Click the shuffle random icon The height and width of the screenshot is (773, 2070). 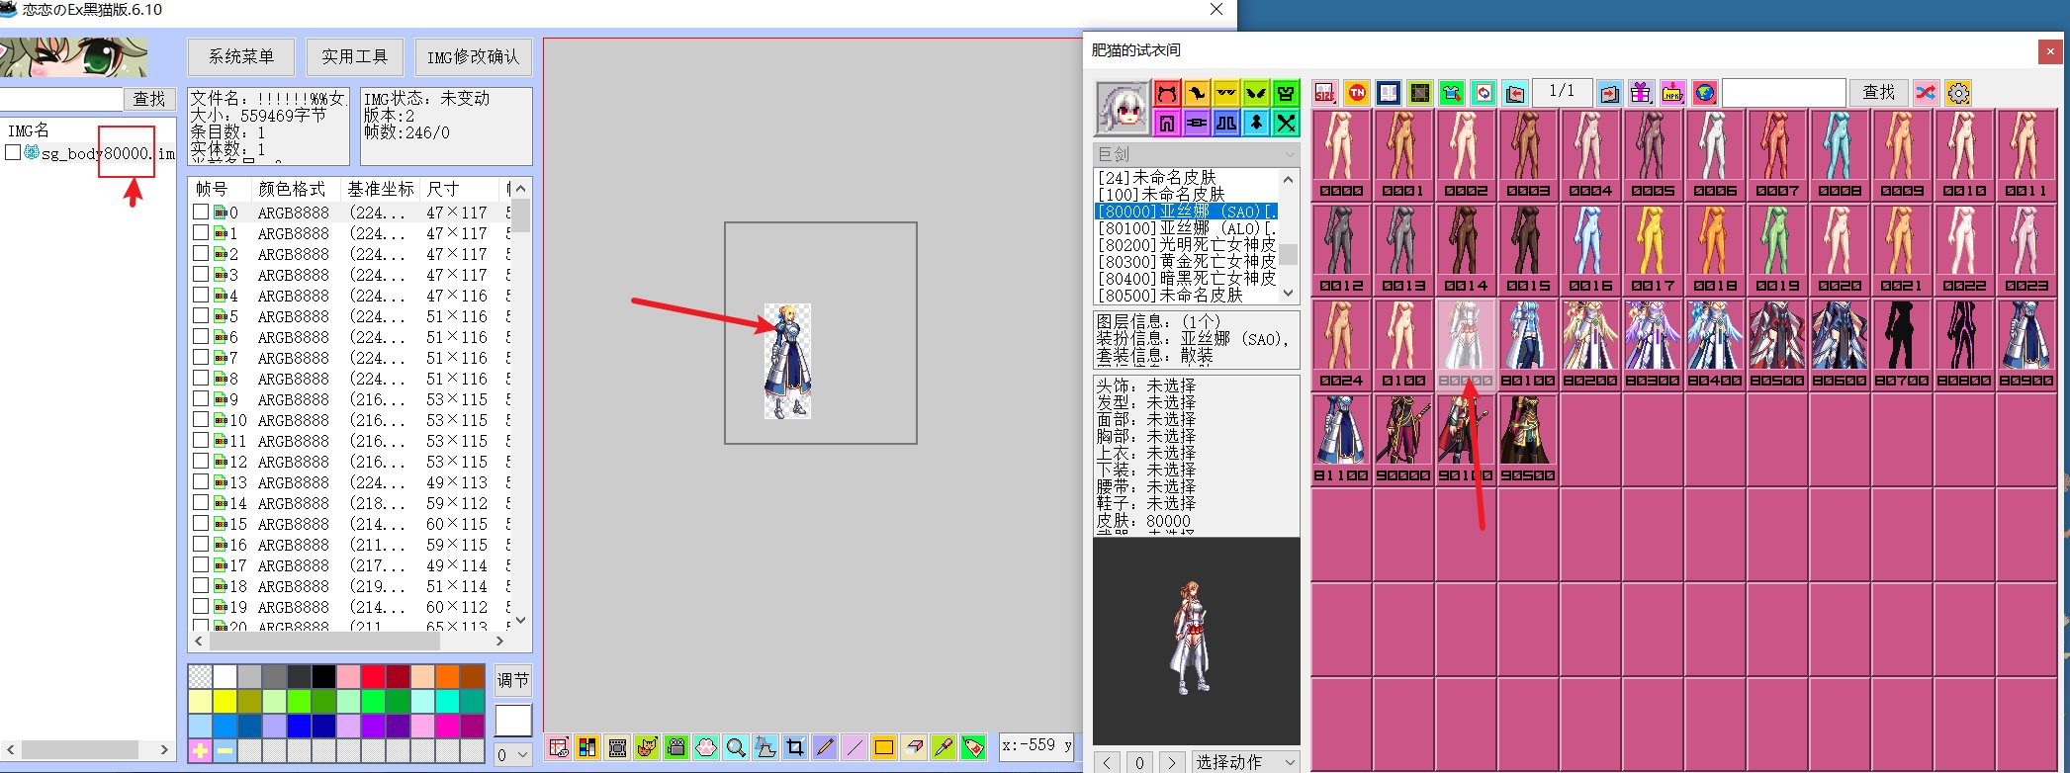click(1926, 93)
